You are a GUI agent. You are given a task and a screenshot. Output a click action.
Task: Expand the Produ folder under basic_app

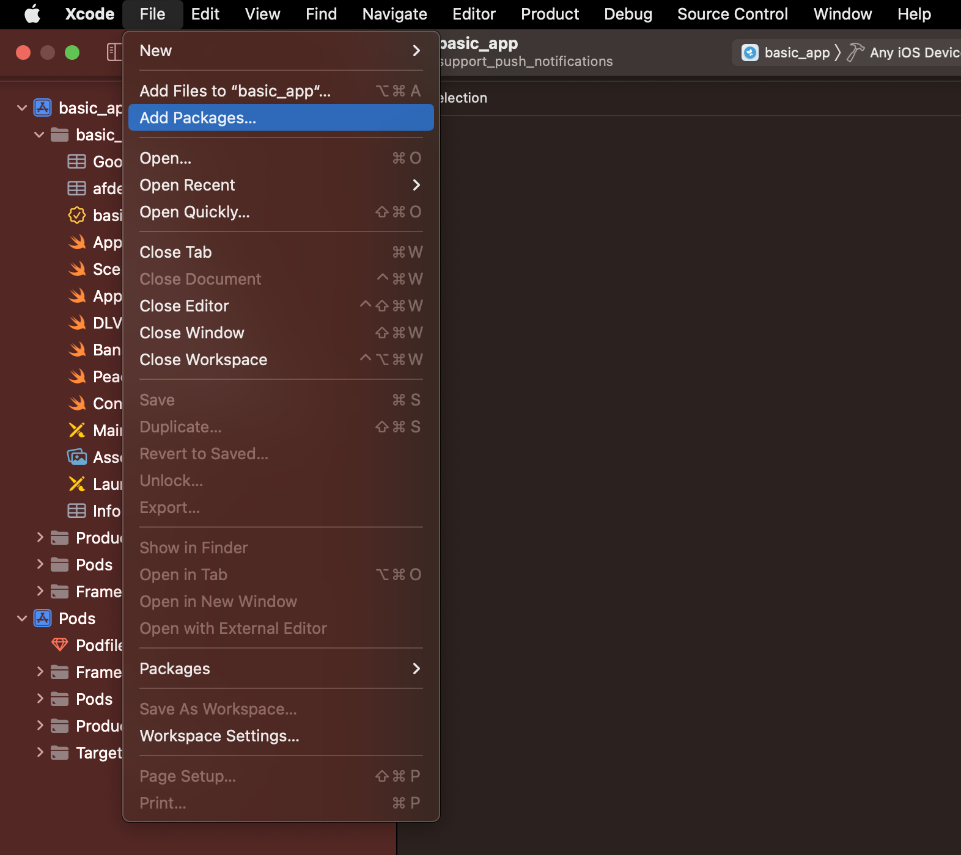[x=40, y=537]
